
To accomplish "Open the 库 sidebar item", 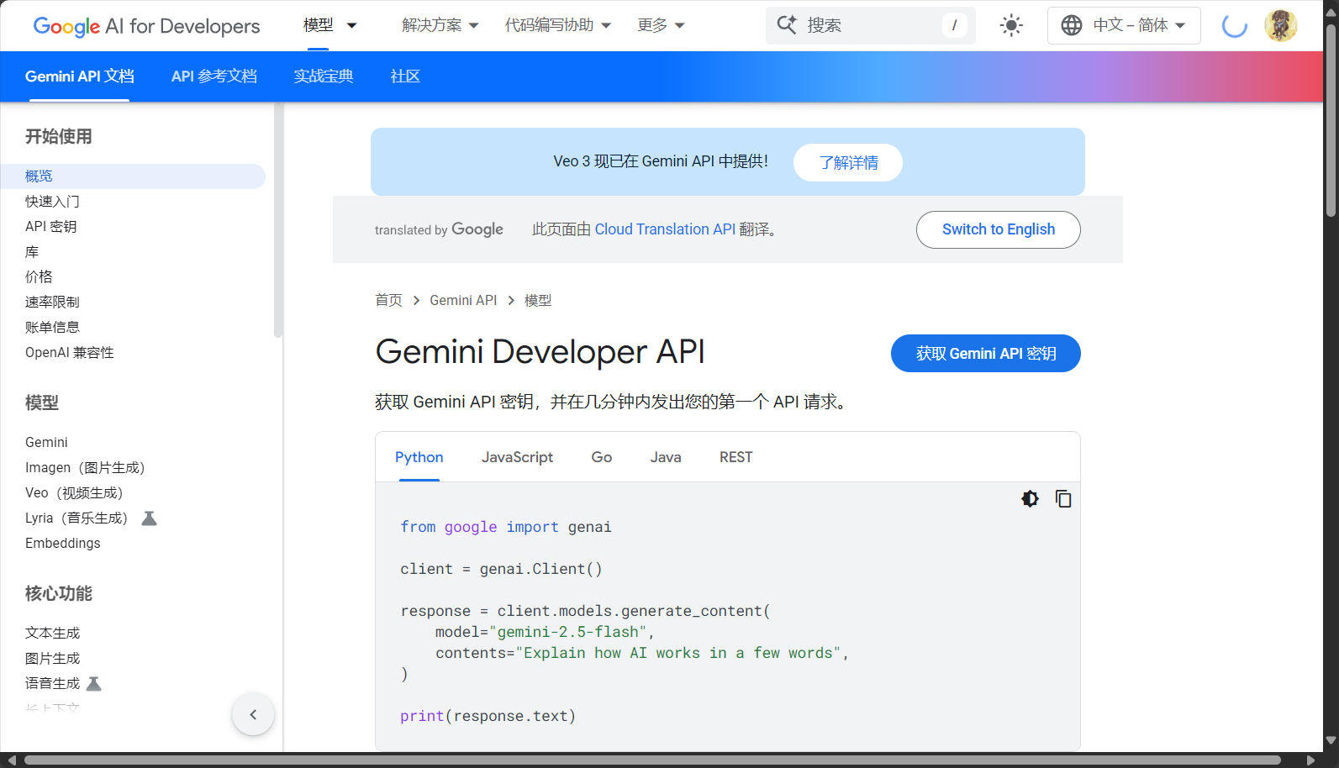I will 32,252.
